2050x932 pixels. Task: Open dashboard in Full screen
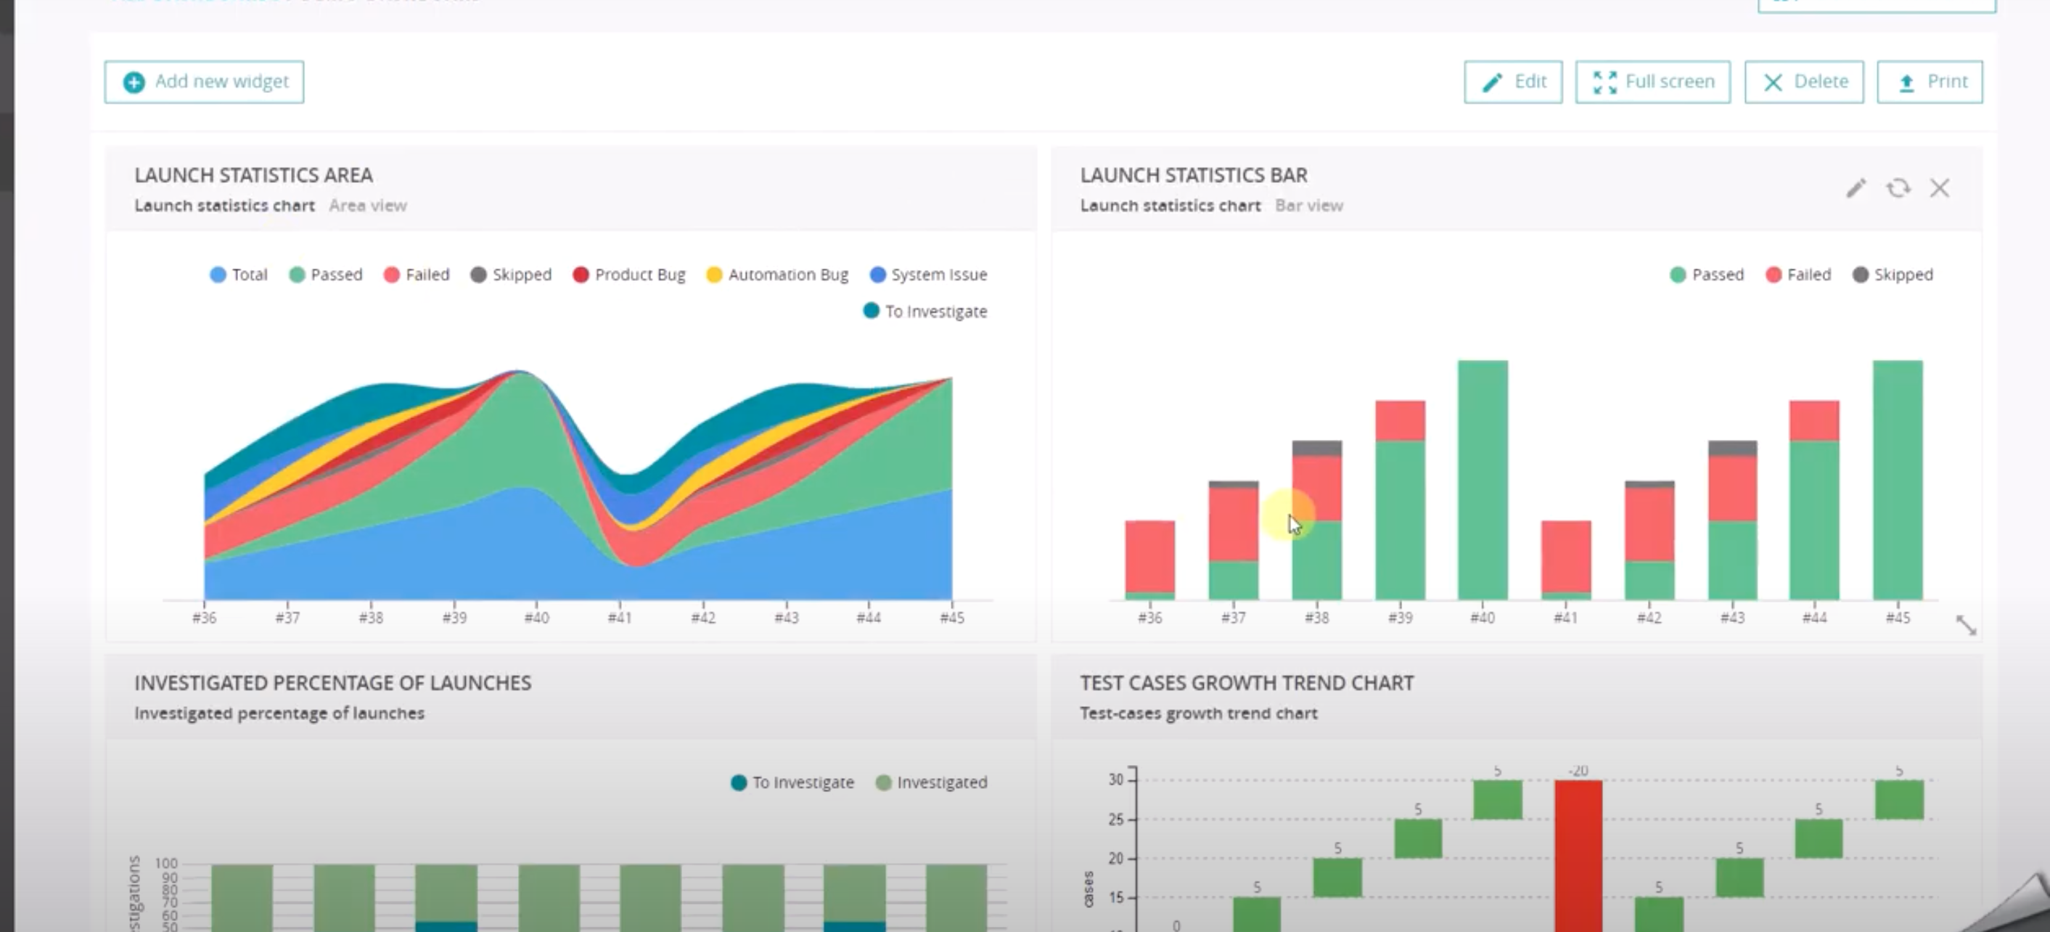[1652, 82]
